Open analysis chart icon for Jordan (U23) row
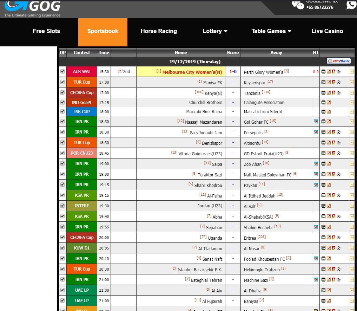The width and height of the screenshot is (357, 311). coord(323,206)
